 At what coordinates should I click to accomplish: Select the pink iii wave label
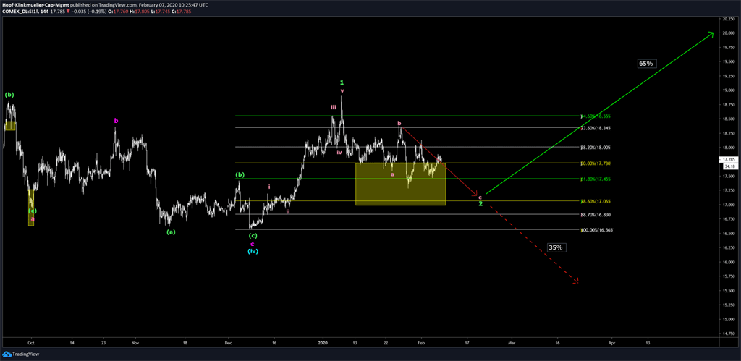(x=334, y=107)
